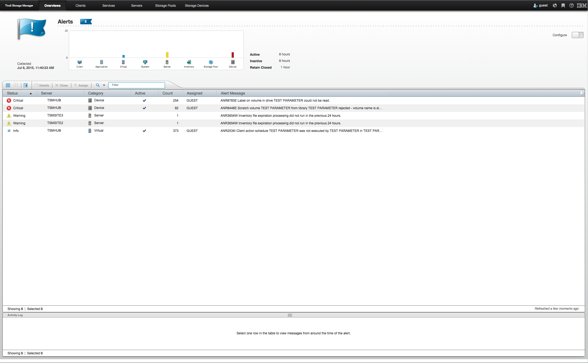The image size is (588, 363).
Task: Click the globe icon in top bar
Action: [555, 5]
